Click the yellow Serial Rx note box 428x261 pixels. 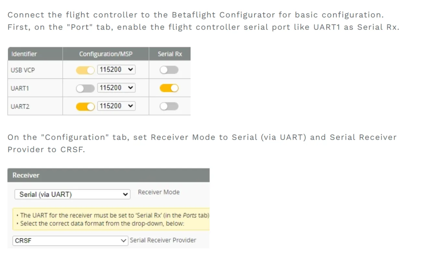pyautogui.click(x=111, y=219)
